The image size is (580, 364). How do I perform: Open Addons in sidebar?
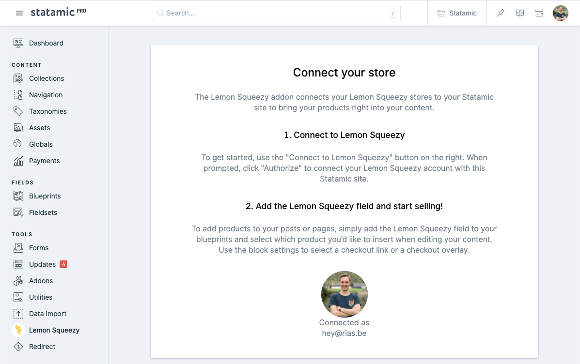pos(41,281)
